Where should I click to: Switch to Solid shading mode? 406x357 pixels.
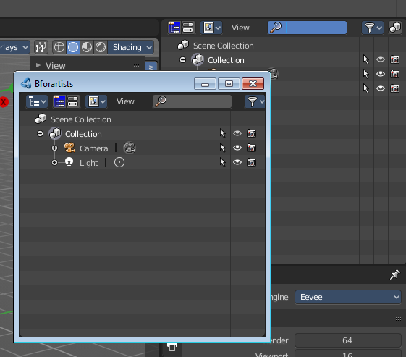coord(73,47)
